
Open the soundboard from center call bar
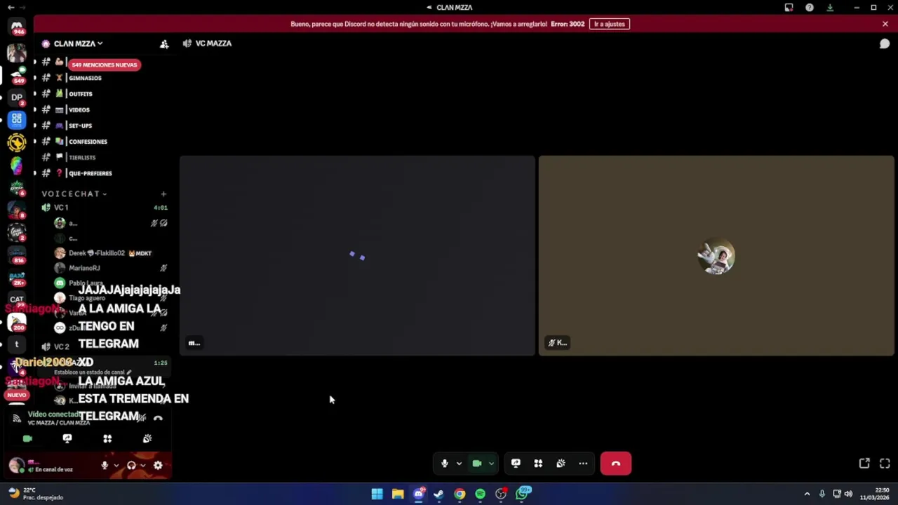point(561,464)
